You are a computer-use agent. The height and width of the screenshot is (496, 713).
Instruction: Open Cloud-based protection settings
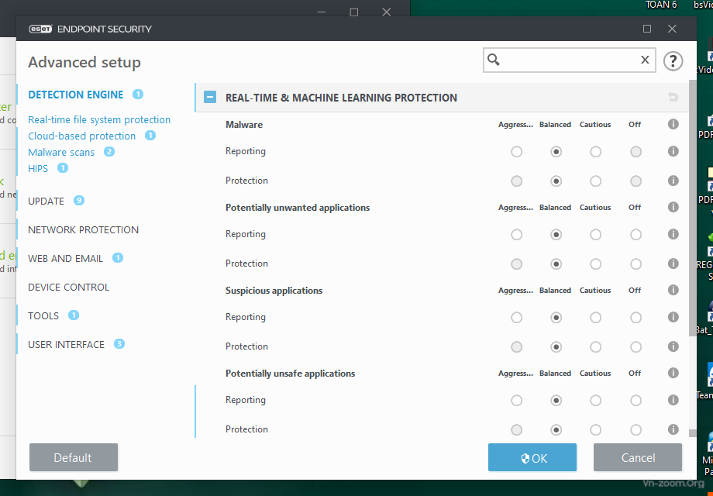pyautogui.click(x=81, y=136)
